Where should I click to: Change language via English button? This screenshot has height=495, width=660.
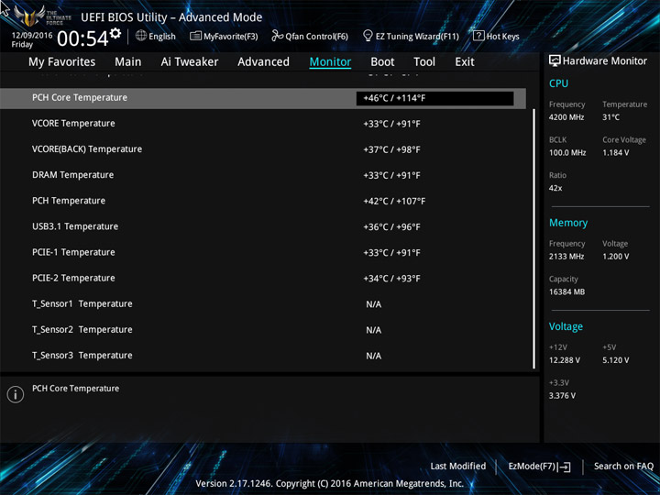click(162, 37)
